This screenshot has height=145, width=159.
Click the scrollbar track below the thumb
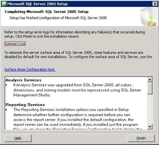click(x=150, y=109)
